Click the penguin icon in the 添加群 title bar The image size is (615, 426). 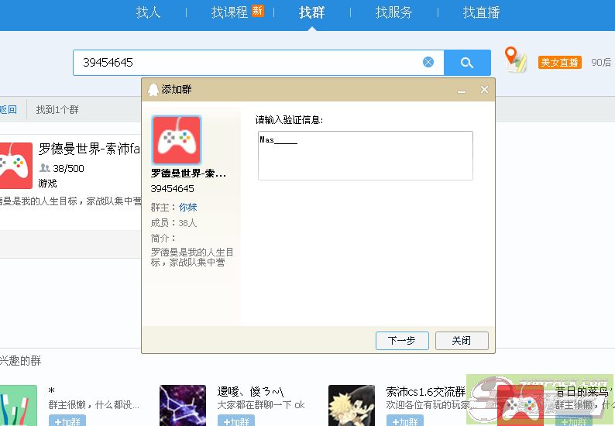[153, 90]
